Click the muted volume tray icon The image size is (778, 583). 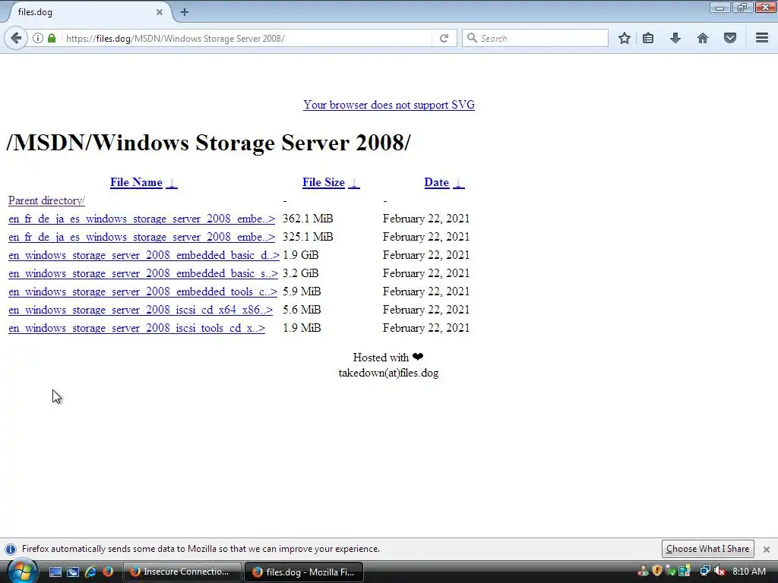pyautogui.click(x=719, y=571)
